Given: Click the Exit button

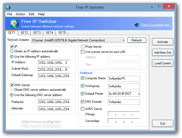Looking at the screenshot, I should coord(163,123).
